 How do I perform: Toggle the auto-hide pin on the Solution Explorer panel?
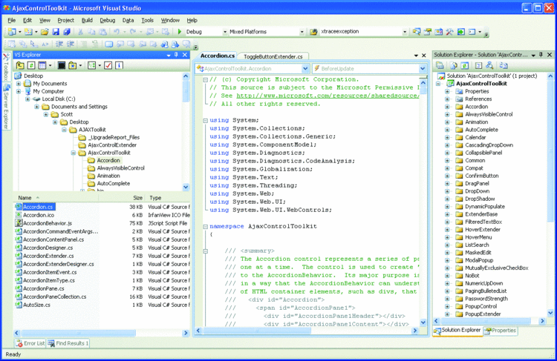click(x=541, y=55)
